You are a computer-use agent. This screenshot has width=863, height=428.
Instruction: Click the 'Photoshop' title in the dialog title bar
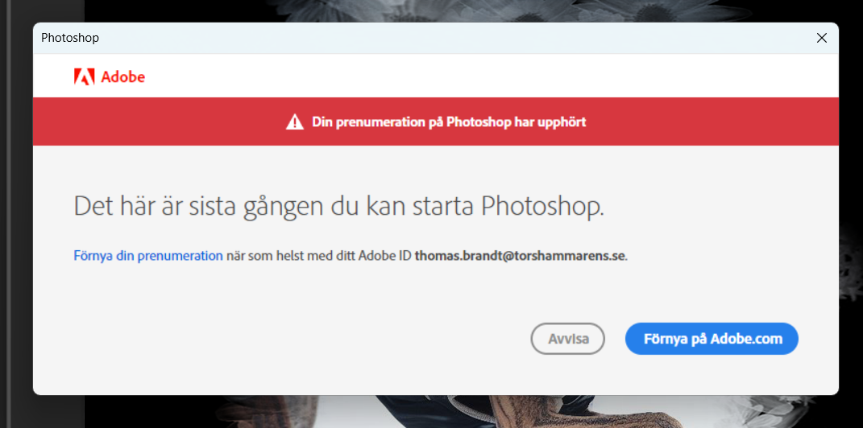pyautogui.click(x=70, y=38)
